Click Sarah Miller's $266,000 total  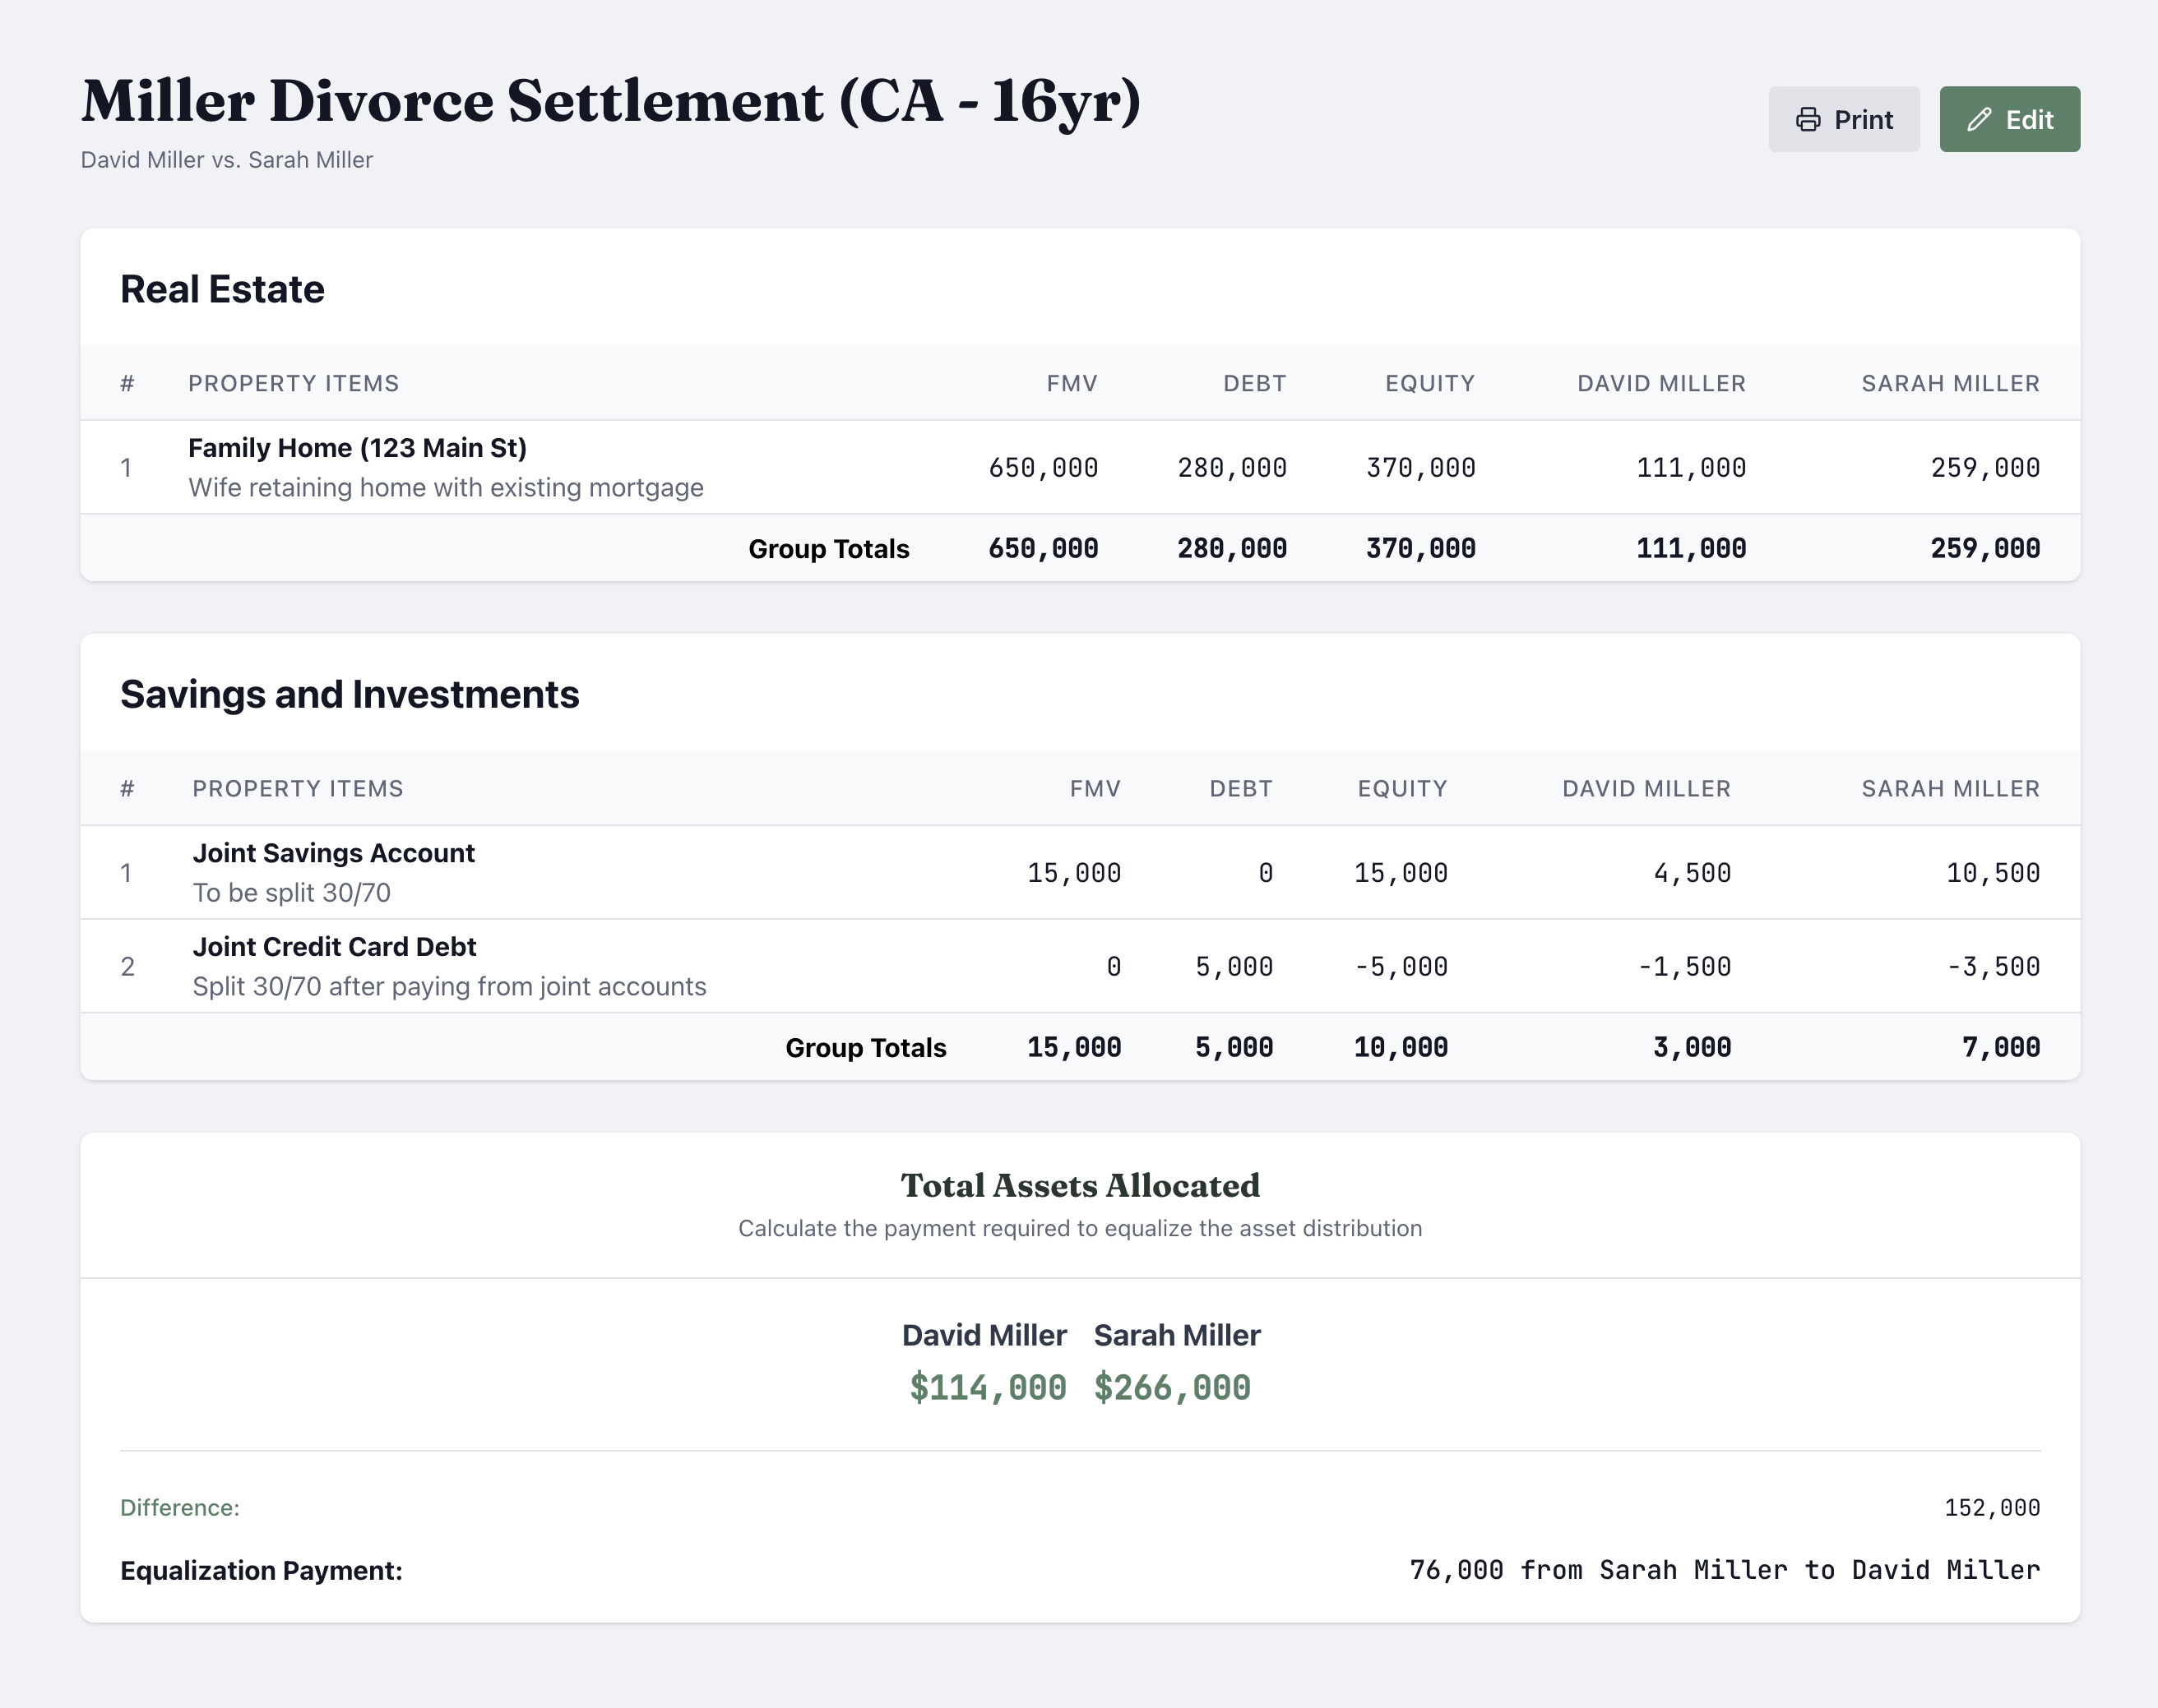(x=1172, y=1387)
